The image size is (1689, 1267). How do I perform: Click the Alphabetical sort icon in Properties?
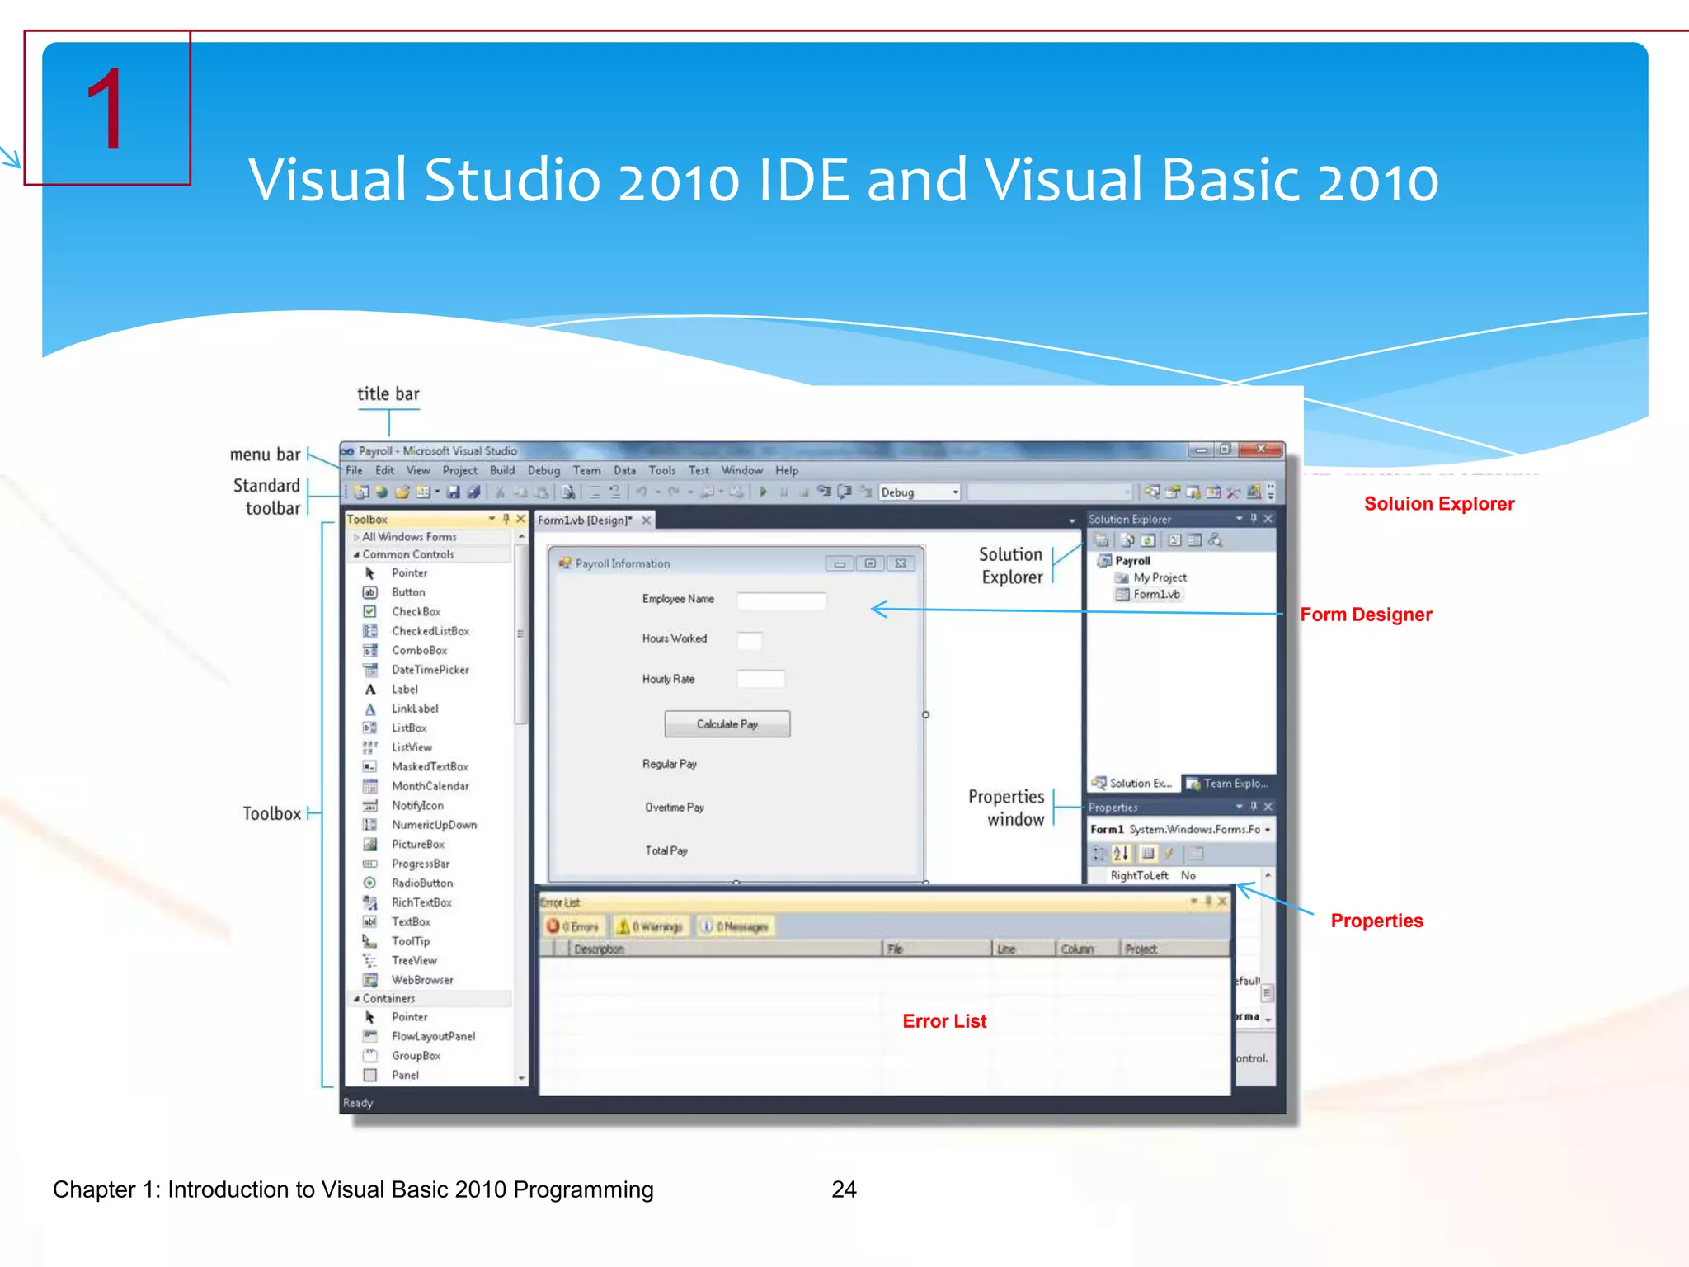[1121, 853]
